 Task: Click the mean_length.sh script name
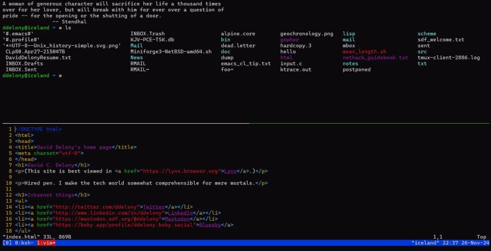coord(364,52)
